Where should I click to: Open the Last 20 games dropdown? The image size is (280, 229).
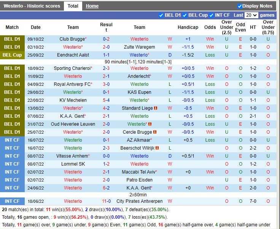click(251, 15)
